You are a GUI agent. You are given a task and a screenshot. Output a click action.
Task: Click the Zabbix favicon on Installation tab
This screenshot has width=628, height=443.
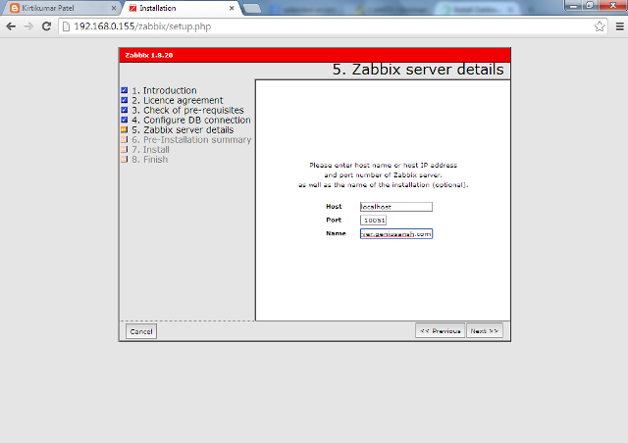point(133,8)
